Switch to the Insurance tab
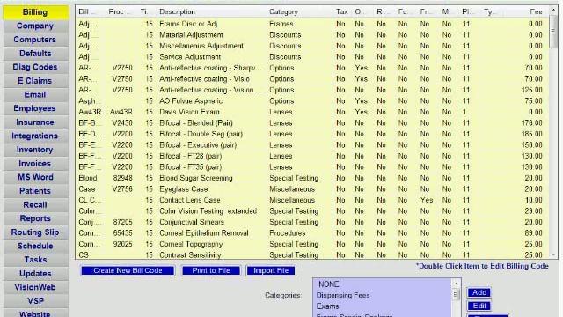The image size is (563, 317). click(x=35, y=122)
